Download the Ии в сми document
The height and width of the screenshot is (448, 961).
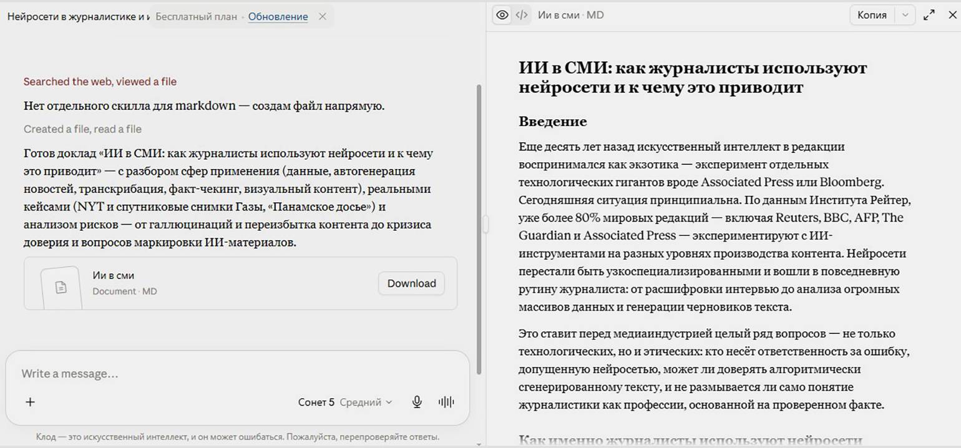(411, 283)
